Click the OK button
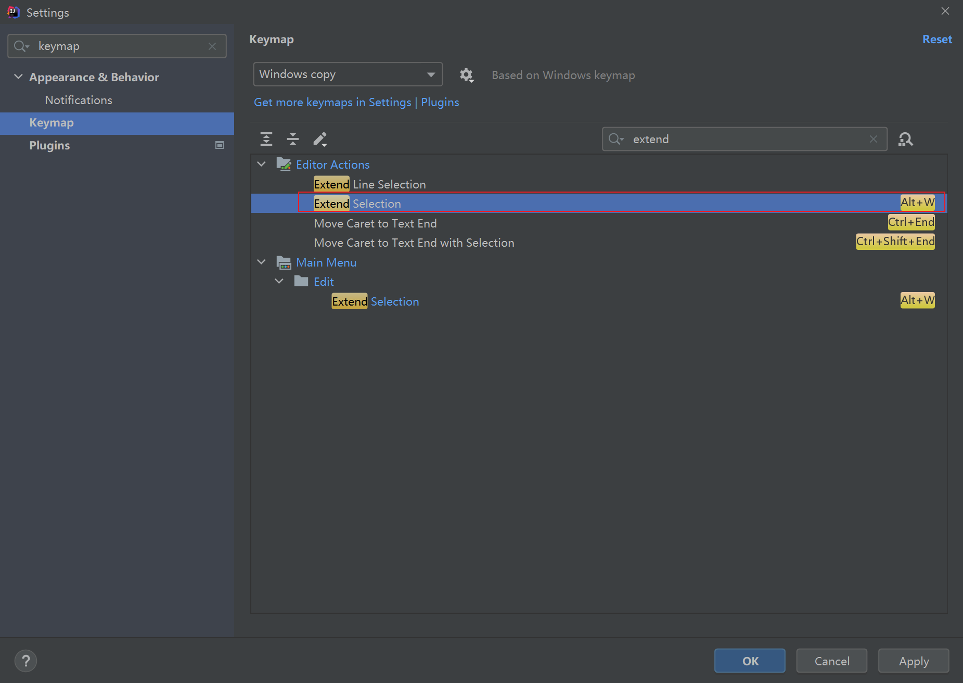 750,661
